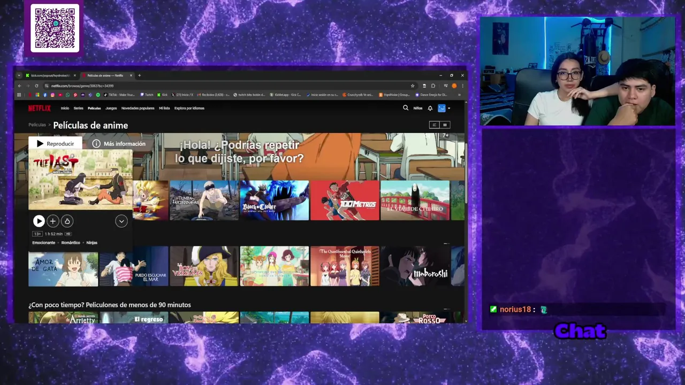Open WhatsApp bookmark icon

point(68,95)
